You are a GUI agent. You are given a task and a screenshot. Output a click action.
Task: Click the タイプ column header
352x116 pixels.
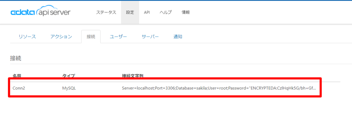[x=68, y=76]
